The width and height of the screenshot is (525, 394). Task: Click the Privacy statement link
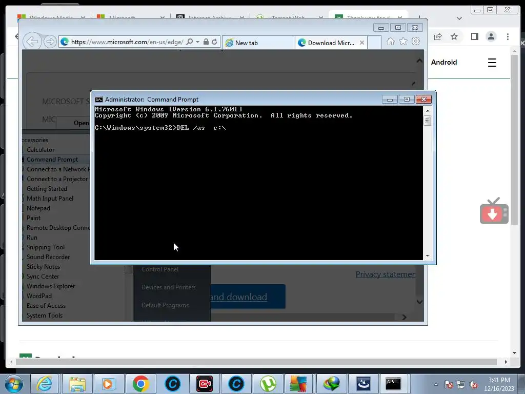click(x=386, y=274)
